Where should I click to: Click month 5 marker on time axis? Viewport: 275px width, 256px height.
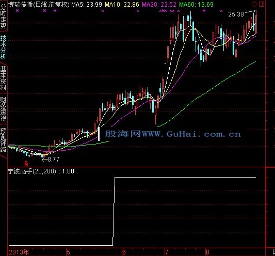[x=68, y=252]
